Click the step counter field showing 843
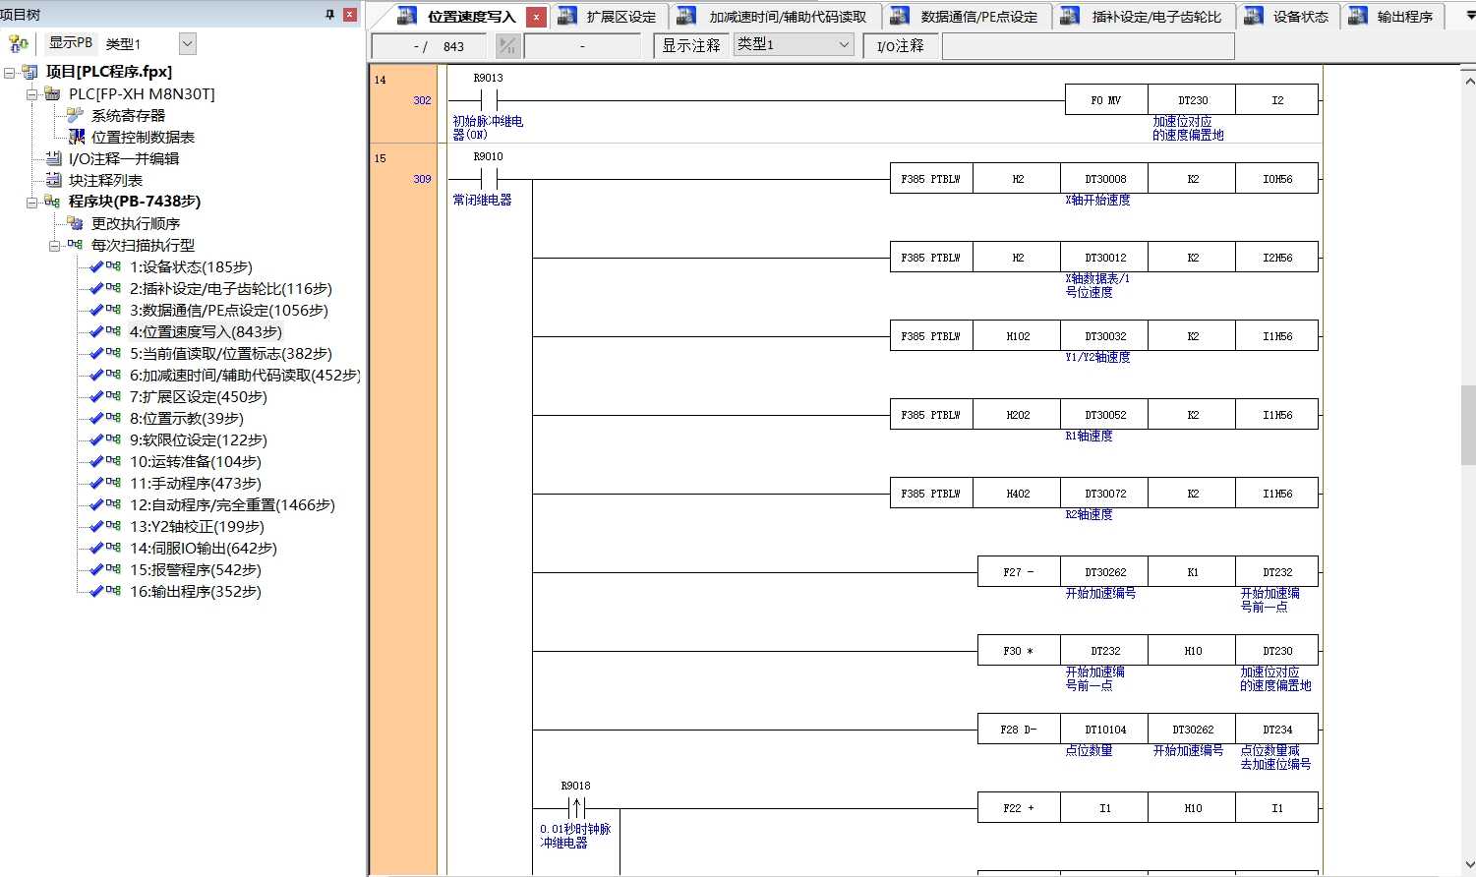Screen dimensions: 1476x877 pos(429,46)
